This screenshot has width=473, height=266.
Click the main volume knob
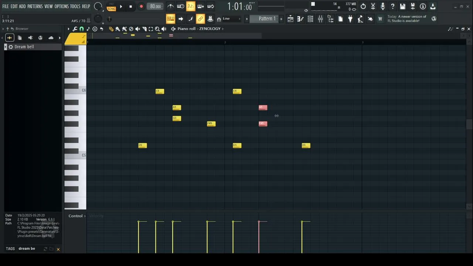click(x=98, y=6)
